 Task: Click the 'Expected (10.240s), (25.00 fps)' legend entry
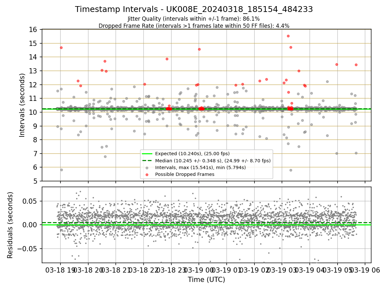click(x=192, y=154)
